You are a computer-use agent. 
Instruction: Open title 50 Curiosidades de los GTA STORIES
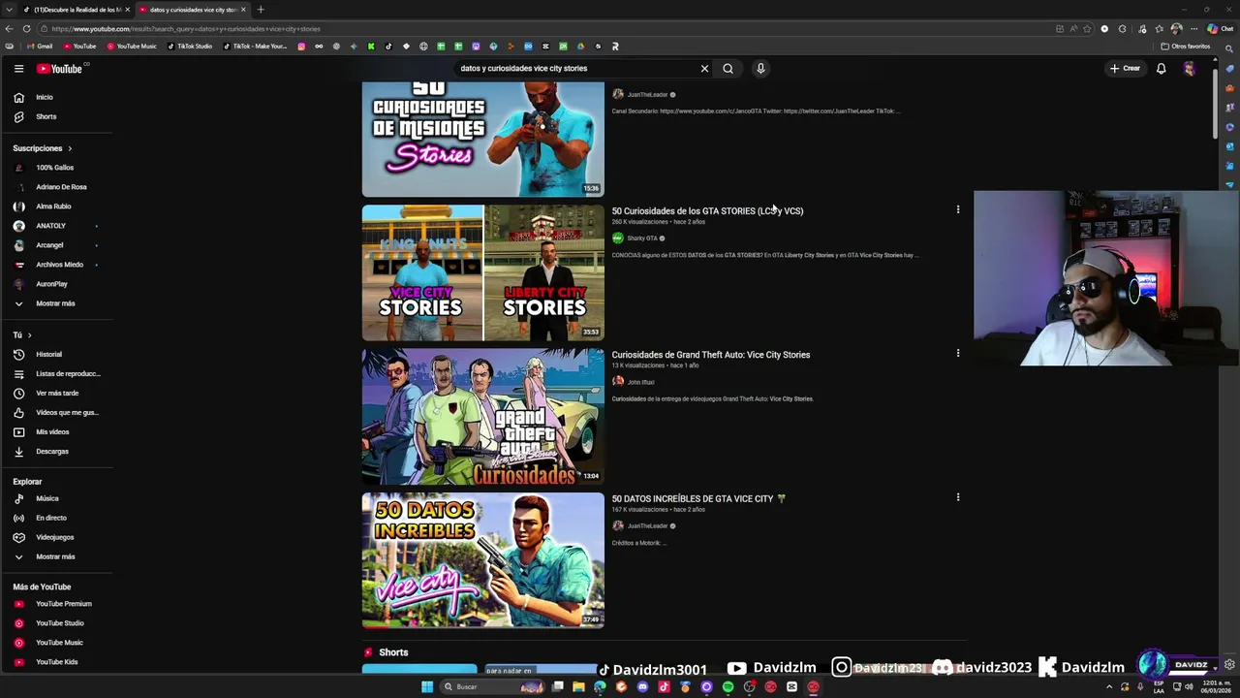coord(707,210)
